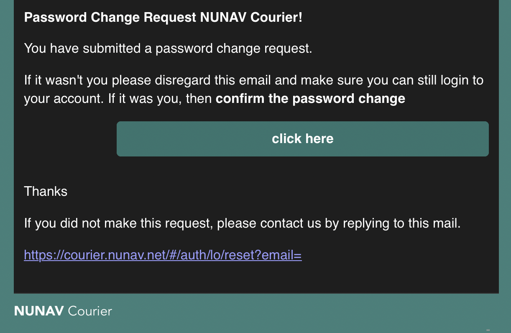Open the courier.nunav.net reset password link
The width and height of the screenshot is (511, 333).
(x=163, y=255)
